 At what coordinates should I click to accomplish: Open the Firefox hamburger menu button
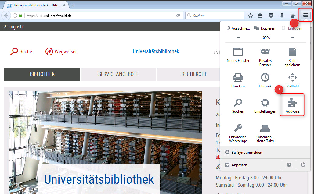(x=305, y=16)
